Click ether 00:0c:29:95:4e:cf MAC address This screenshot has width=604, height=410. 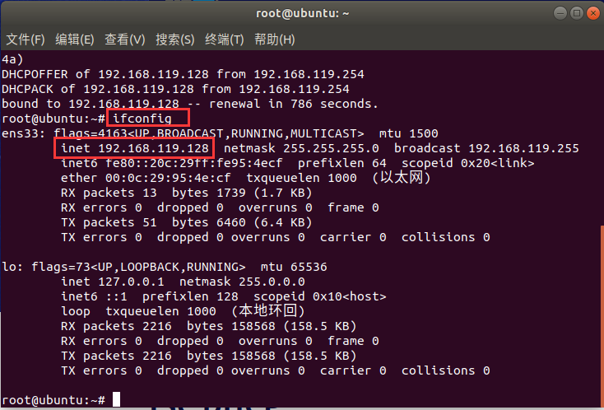click(x=146, y=178)
